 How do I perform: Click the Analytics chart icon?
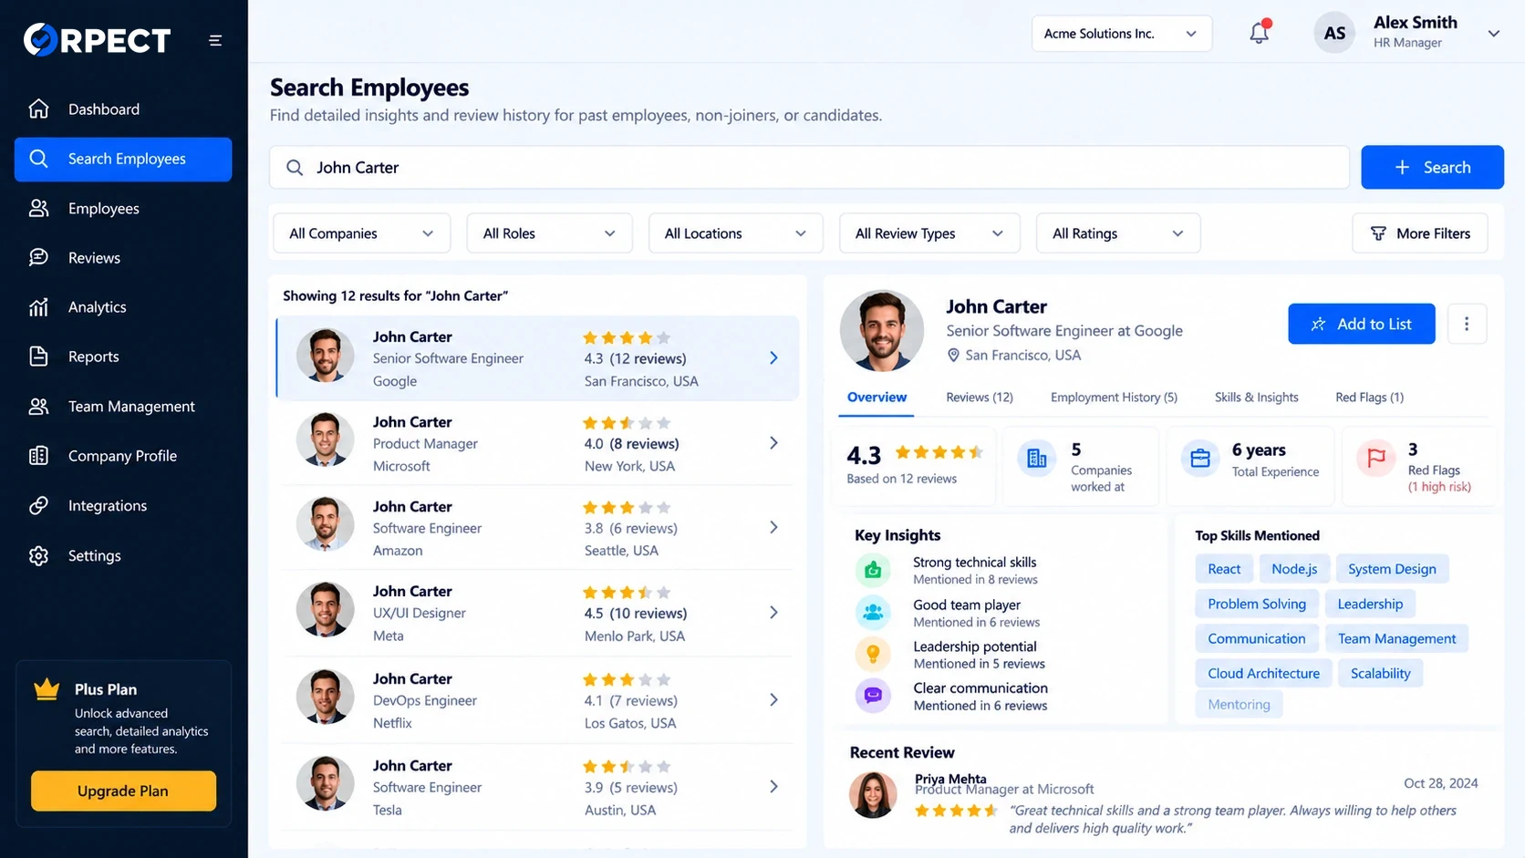point(38,307)
